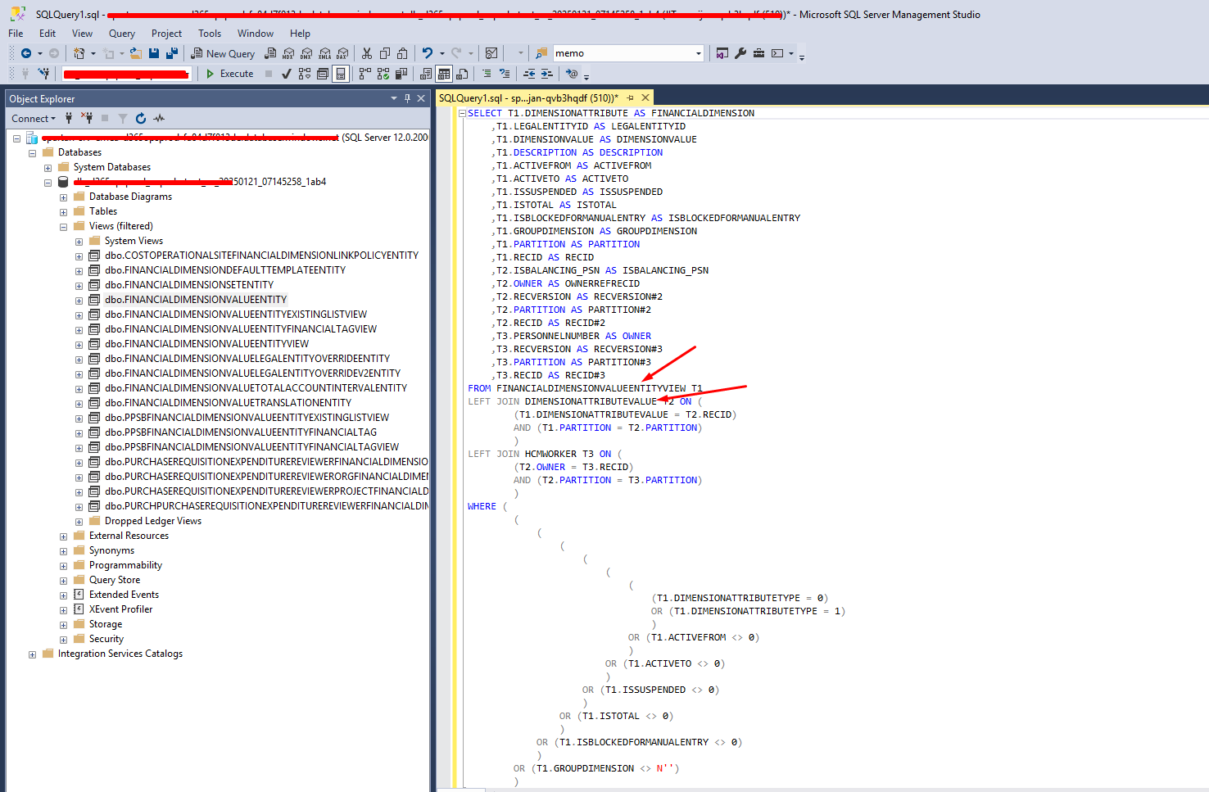Click Comment out selected lines icon
1209x792 pixels.
(x=486, y=74)
